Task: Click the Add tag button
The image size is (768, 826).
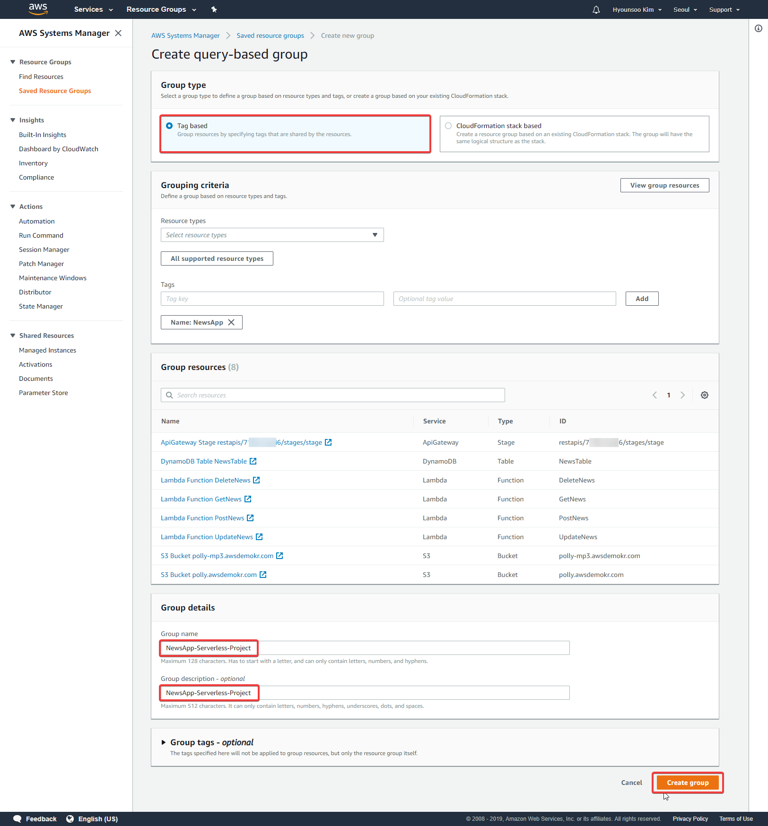Action: [642, 299]
